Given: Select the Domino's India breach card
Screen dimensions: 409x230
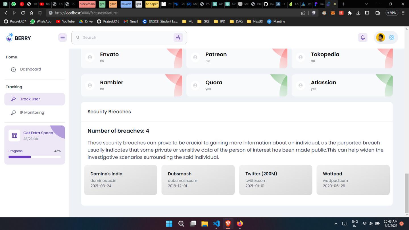Looking at the screenshot, I should point(121,180).
